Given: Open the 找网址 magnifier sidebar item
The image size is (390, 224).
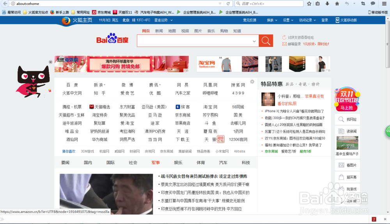Looking at the screenshot, I should [347, 119].
